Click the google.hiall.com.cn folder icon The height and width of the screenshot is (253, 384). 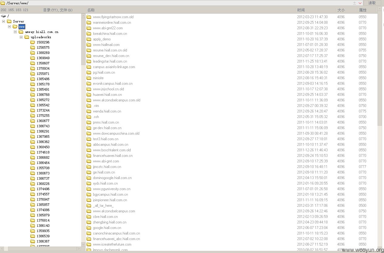(89, 228)
